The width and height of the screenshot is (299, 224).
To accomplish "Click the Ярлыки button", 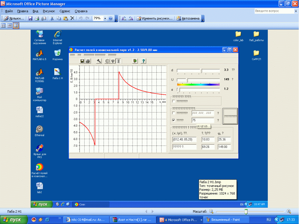I will click(14, 18).
